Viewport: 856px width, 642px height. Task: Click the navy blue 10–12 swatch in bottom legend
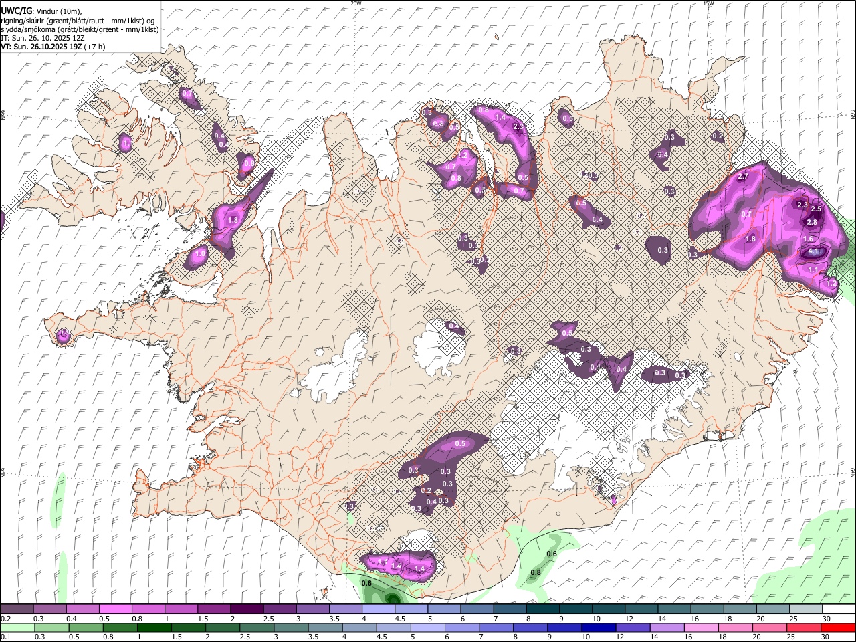coord(599,627)
